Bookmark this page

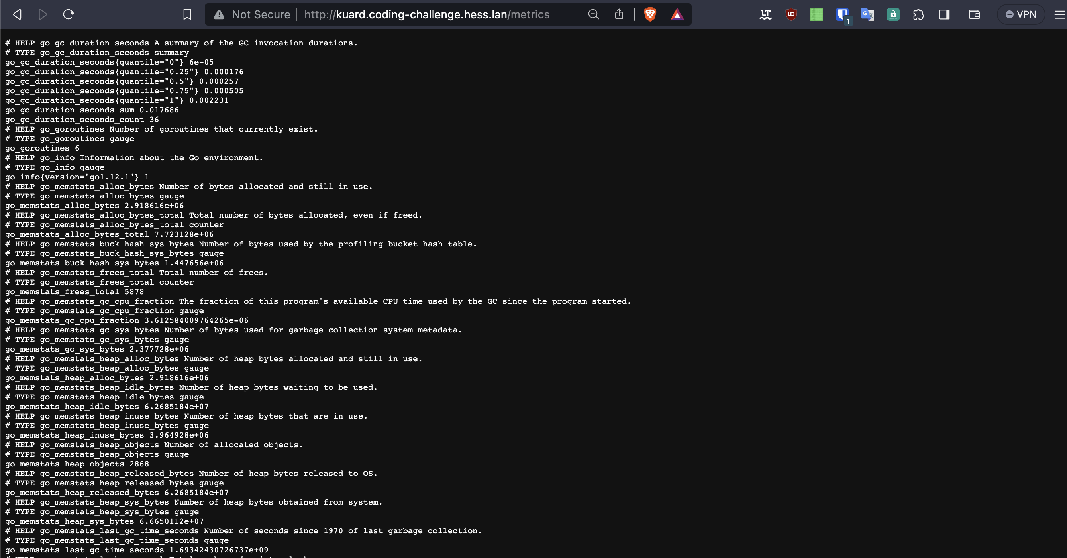(187, 14)
